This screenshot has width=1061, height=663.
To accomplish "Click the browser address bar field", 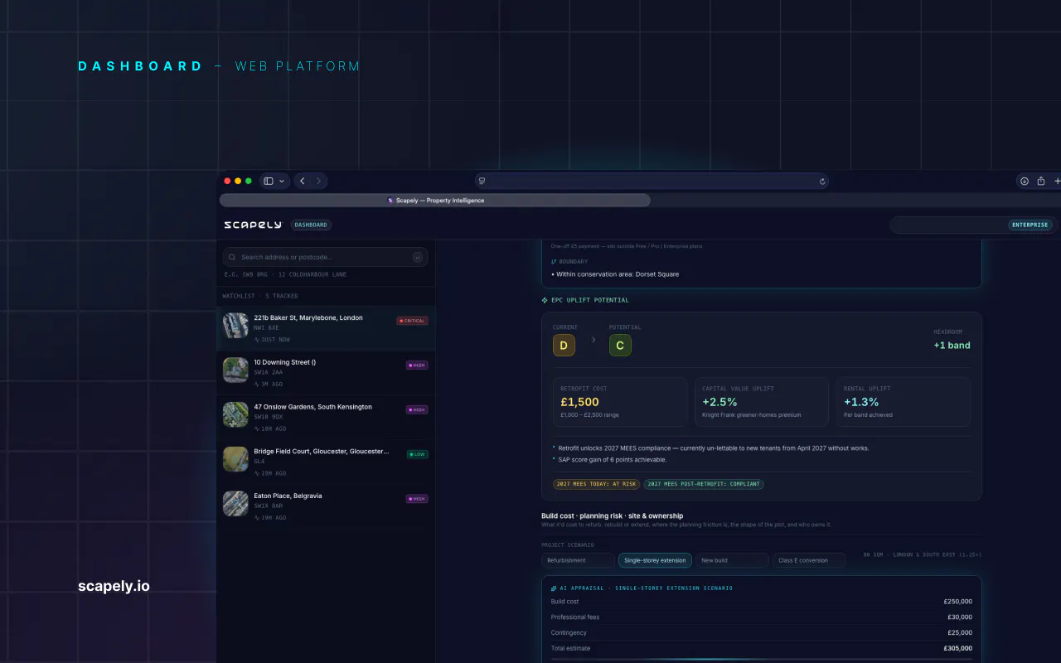I will (x=652, y=181).
